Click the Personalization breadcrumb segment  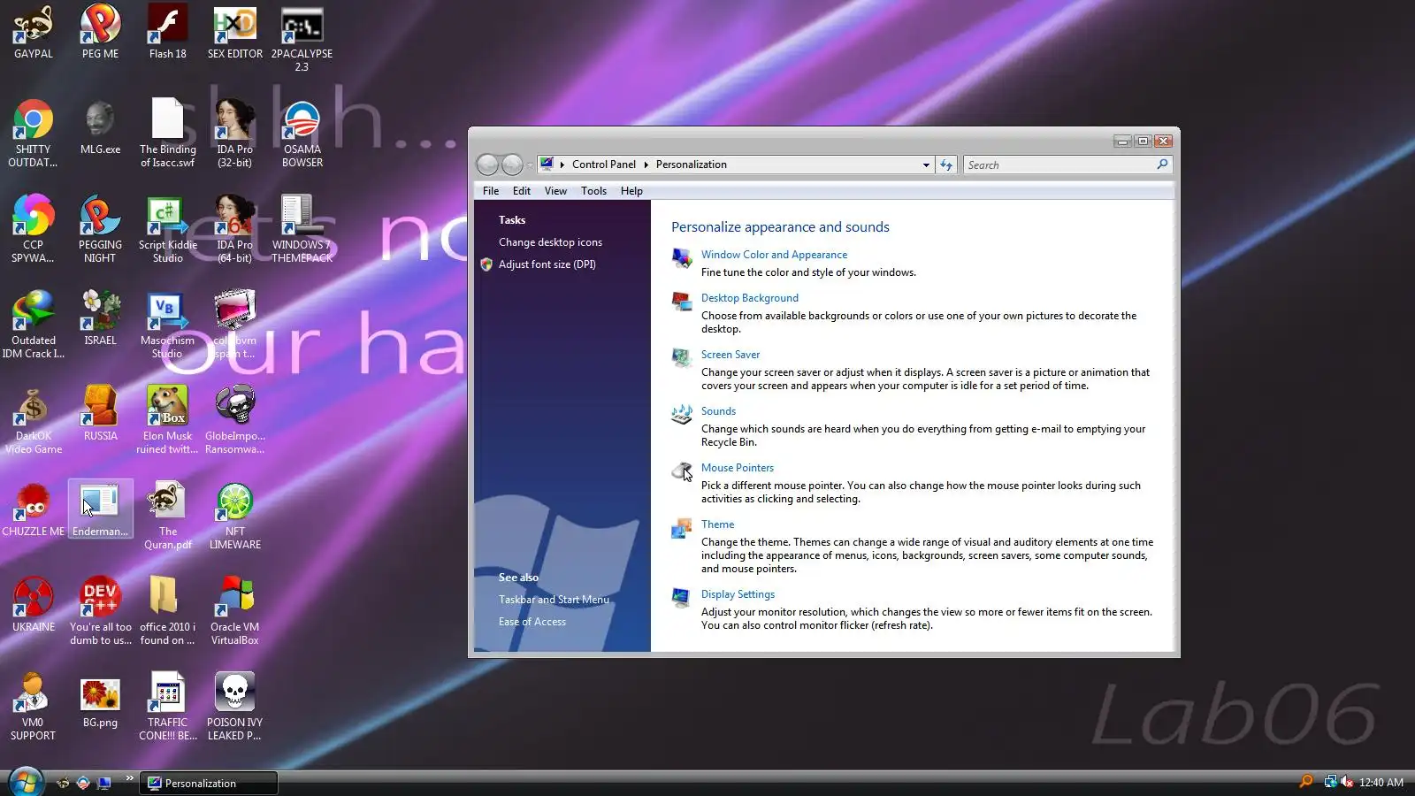(x=692, y=165)
